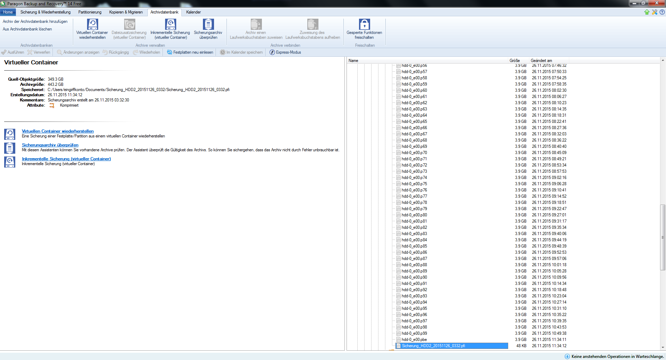Click Speicherort path text

(x=138, y=90)
